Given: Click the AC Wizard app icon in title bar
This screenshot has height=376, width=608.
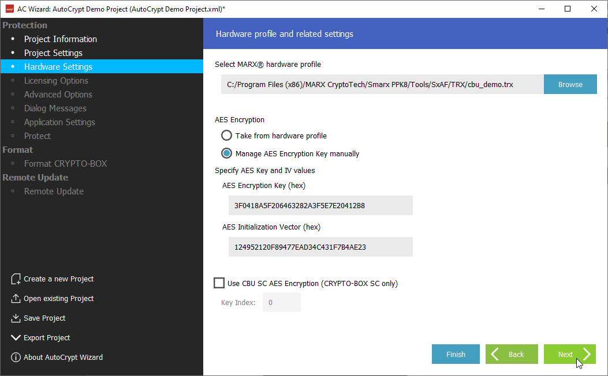Looking at the screenshot, I should click(x=9, y=9).
